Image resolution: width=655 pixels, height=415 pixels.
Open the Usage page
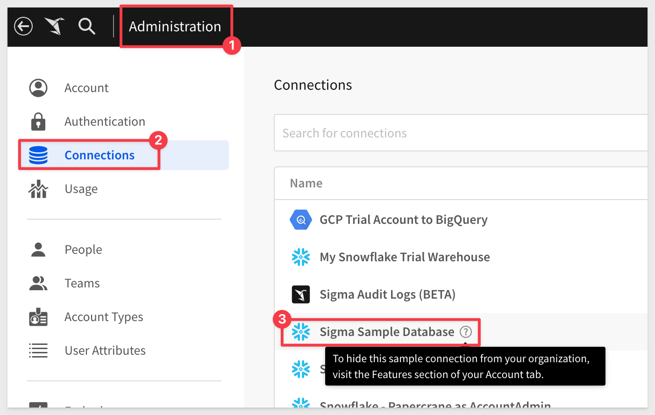81,189
